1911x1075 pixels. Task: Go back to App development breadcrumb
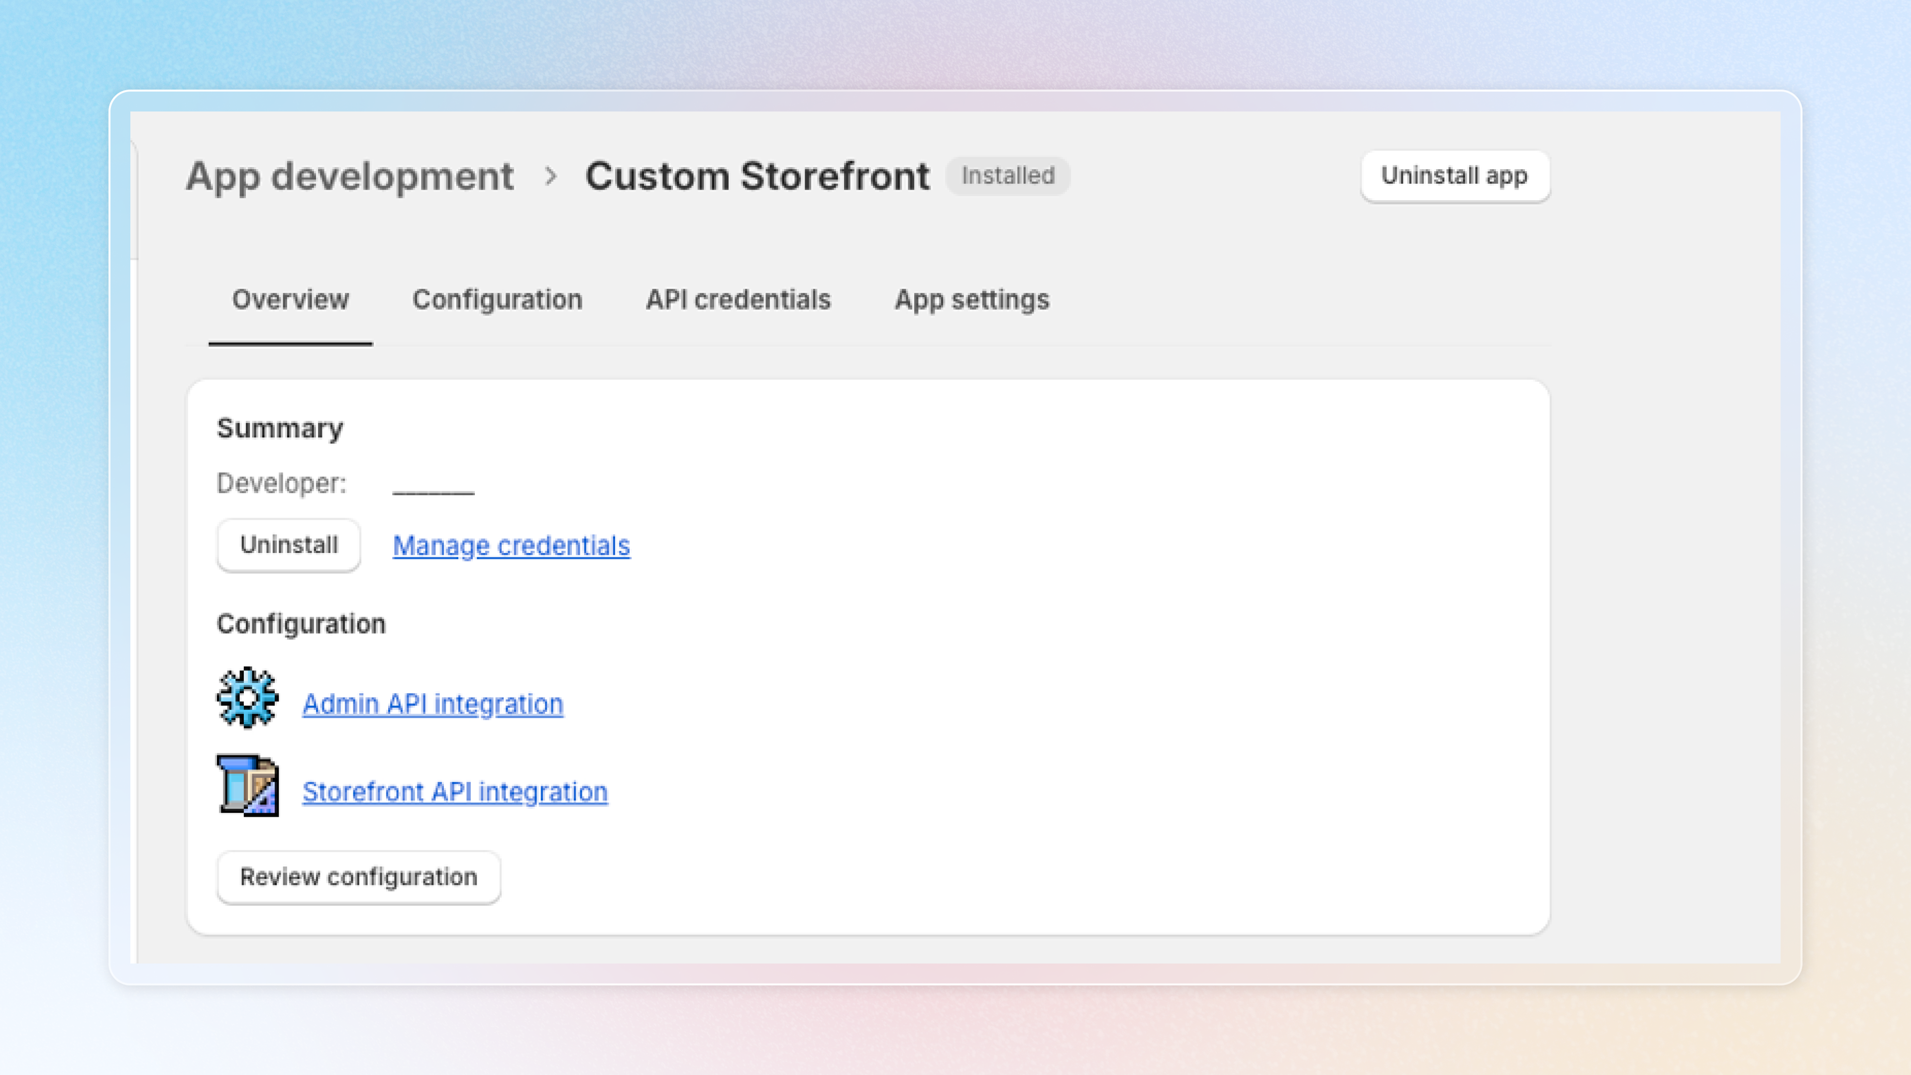click(x=349, y=177)
